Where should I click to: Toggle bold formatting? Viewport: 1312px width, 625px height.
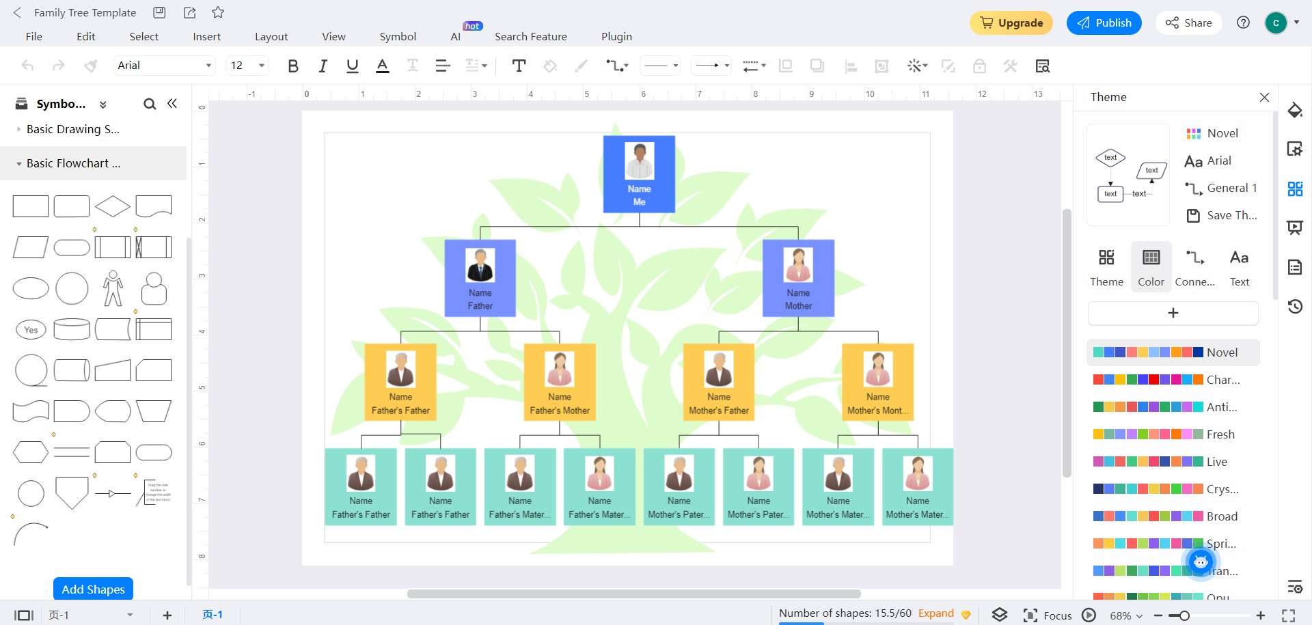pos(293,66)
